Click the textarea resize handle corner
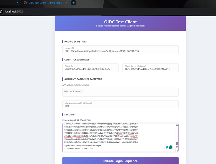216x164 pixels. point(177,151)
